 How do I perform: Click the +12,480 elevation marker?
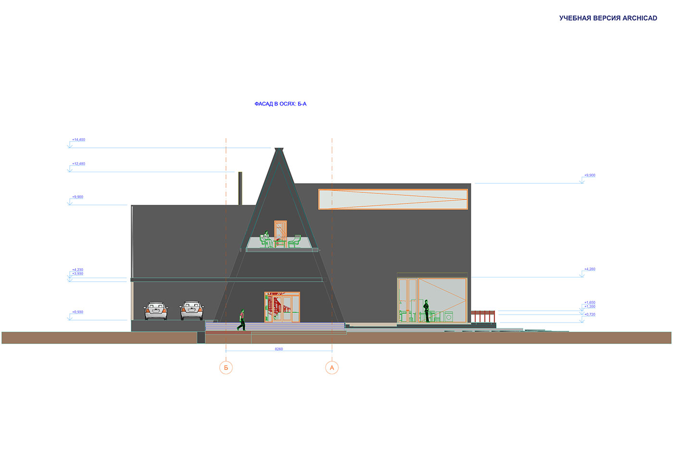[x=78, y=164]
